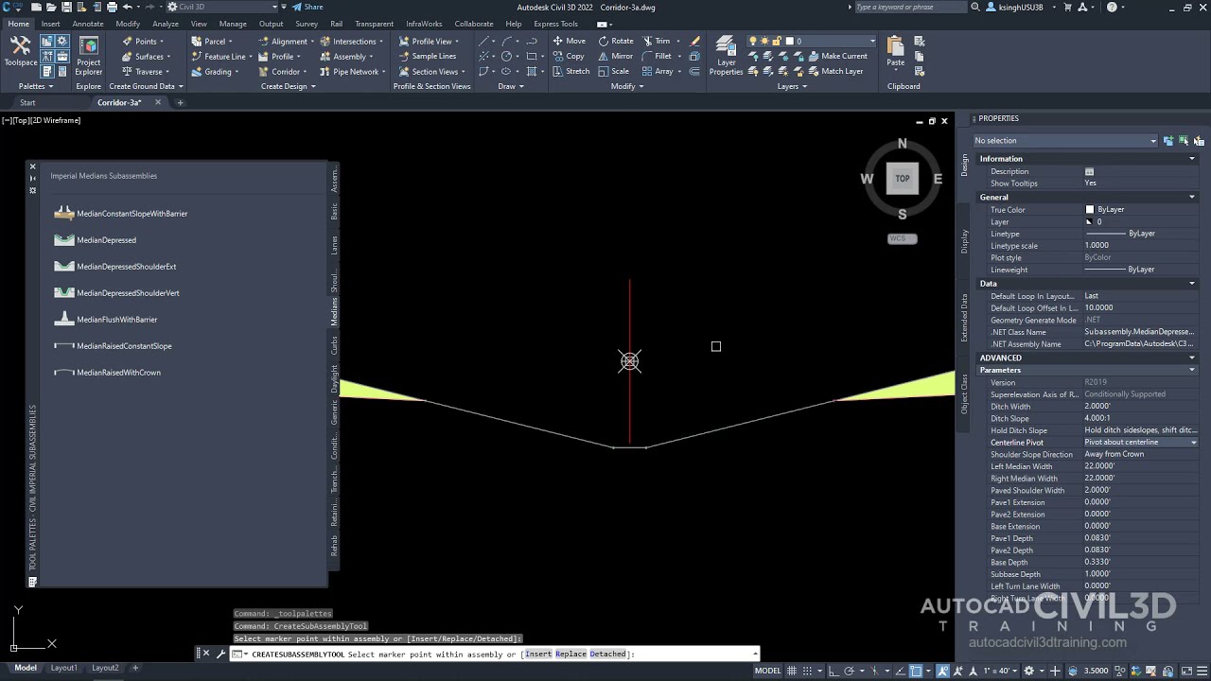
Task: Open the No selection dropdown in Properties
Action: [x=1064, y=140]
